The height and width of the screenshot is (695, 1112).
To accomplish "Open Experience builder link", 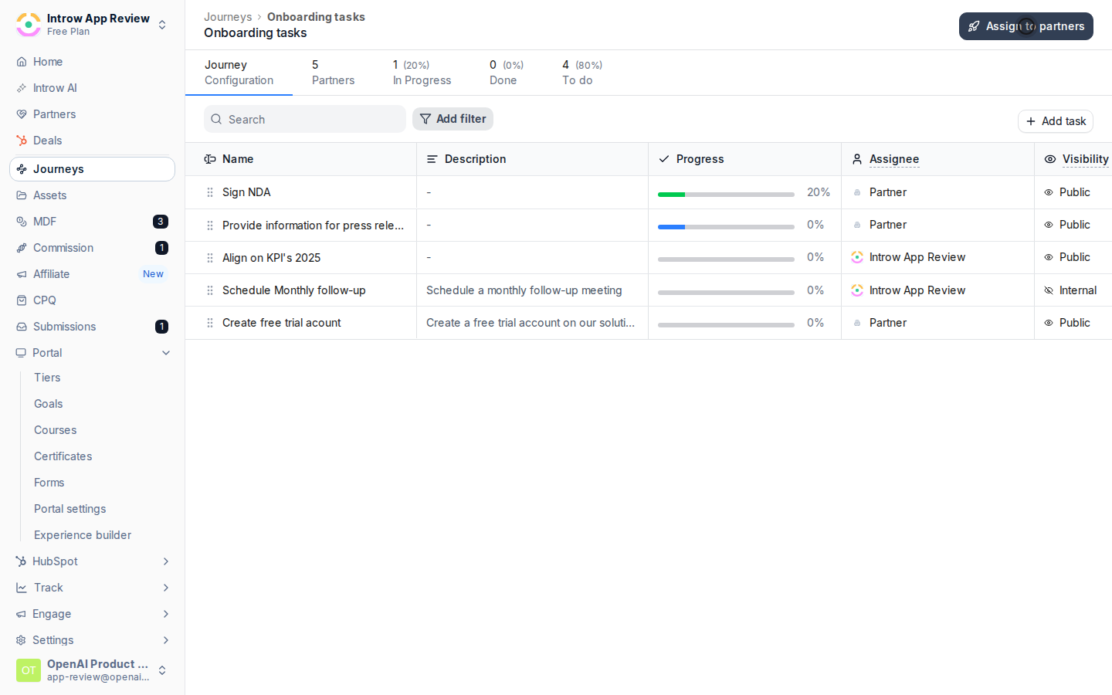I will [x=83, y=535].
